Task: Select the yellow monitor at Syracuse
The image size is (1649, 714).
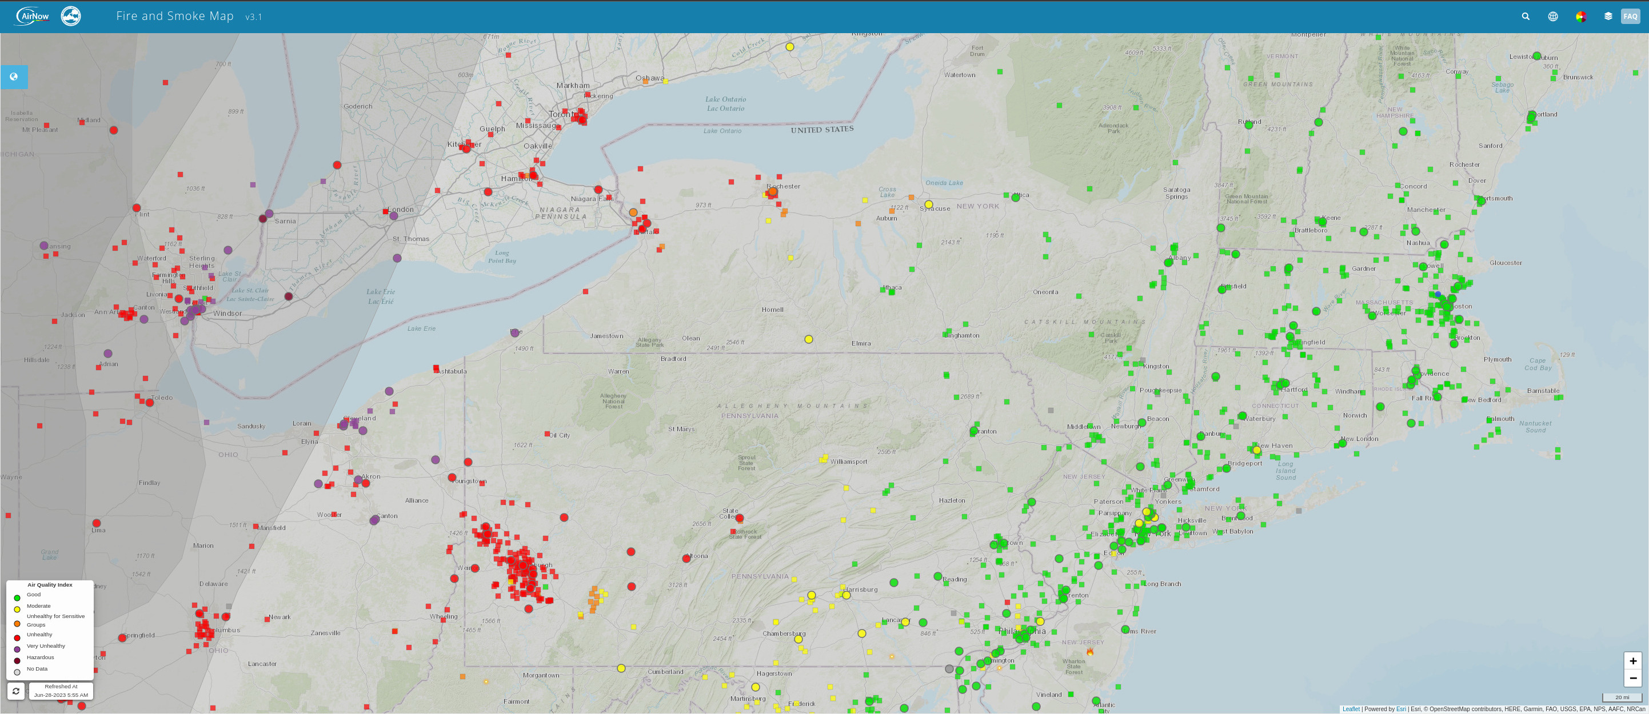Action: pos(928,204)
